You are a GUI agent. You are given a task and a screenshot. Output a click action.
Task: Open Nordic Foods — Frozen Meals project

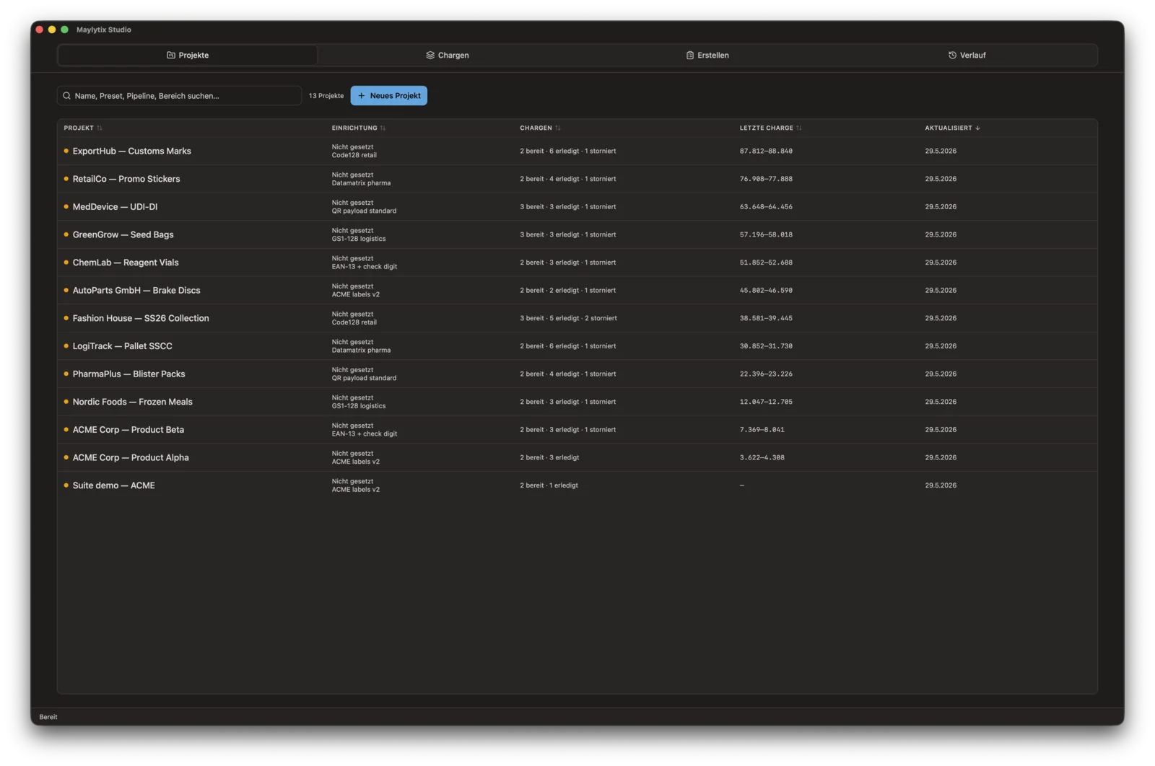click(577, 402)
